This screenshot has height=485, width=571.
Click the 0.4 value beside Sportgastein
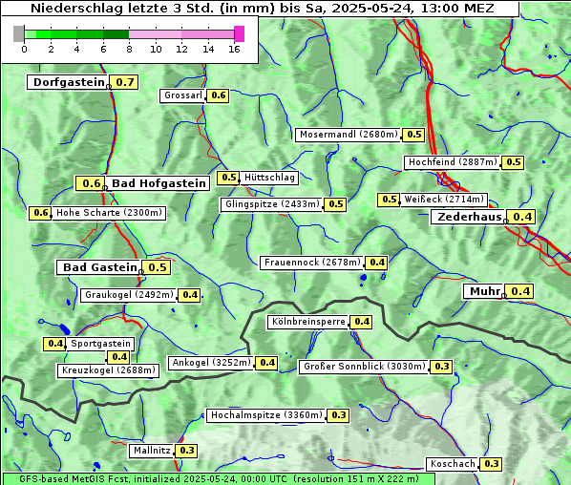54,344
